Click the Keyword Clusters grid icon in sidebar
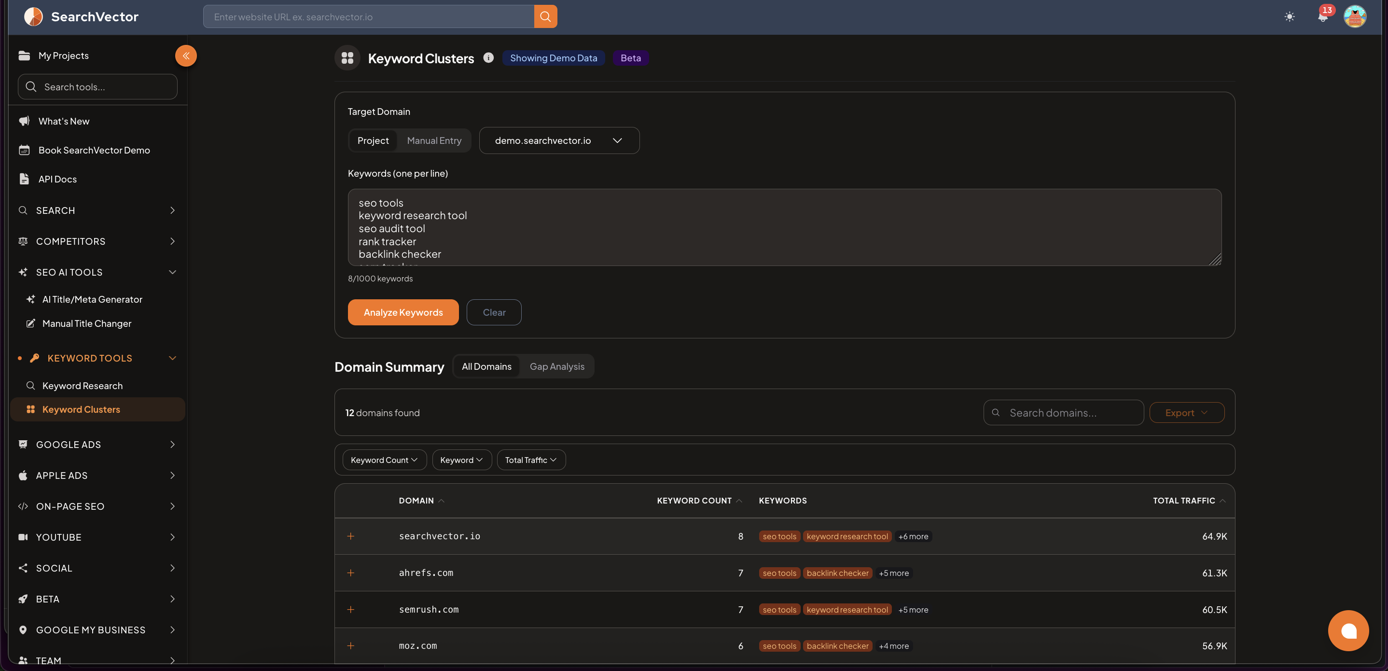The image size is (1388, 671). [31, 410]
